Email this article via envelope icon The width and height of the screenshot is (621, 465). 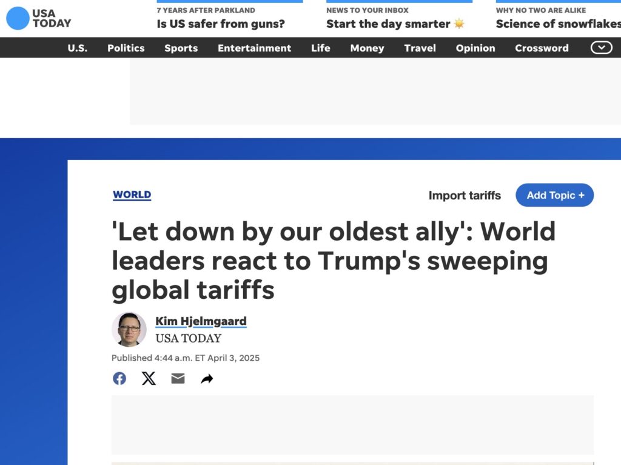pyautogui.click(x=178, y=379)
